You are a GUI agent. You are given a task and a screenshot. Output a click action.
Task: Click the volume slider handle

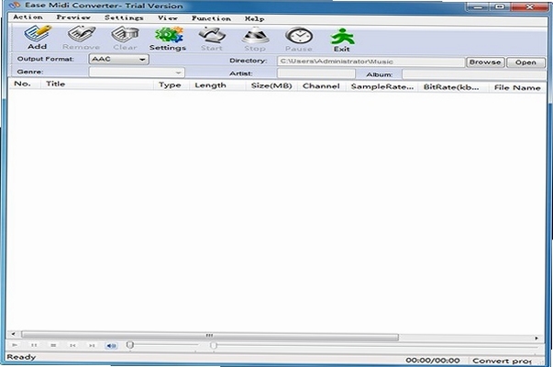130,345
